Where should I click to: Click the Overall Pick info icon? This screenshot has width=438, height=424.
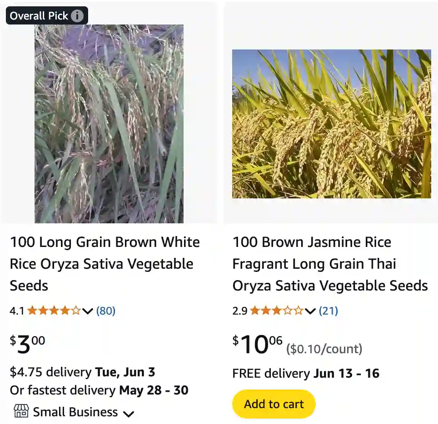coord(77,16)
